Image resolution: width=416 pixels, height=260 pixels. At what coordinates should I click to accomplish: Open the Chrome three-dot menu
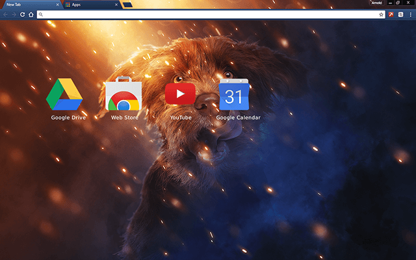point(410,14)
